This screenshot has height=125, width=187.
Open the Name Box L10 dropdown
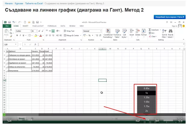(x=16, y=44)
